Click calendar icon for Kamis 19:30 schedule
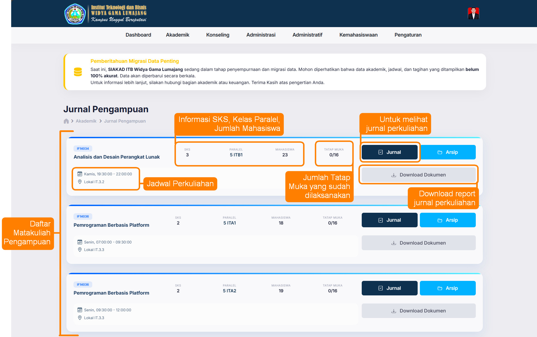Screen dimensions: 537x337 click(x=80, y=174)
